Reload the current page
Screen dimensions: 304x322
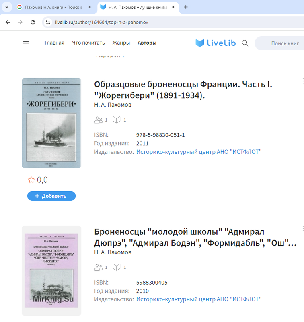click(33, 22)
